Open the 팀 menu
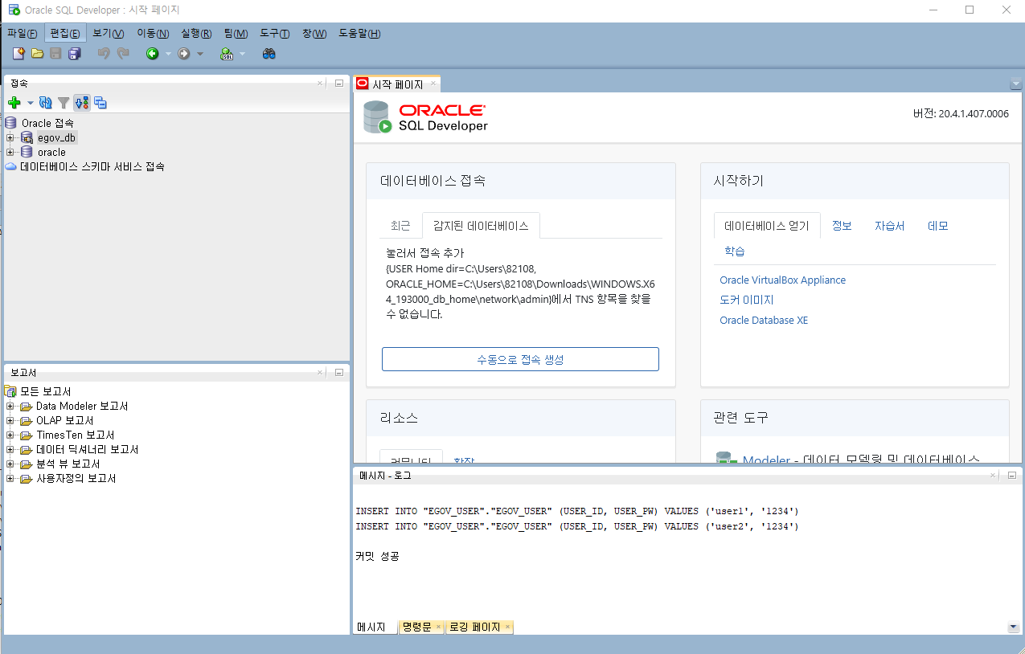Viewport: 1025px width, 654px height. point(236,33)
